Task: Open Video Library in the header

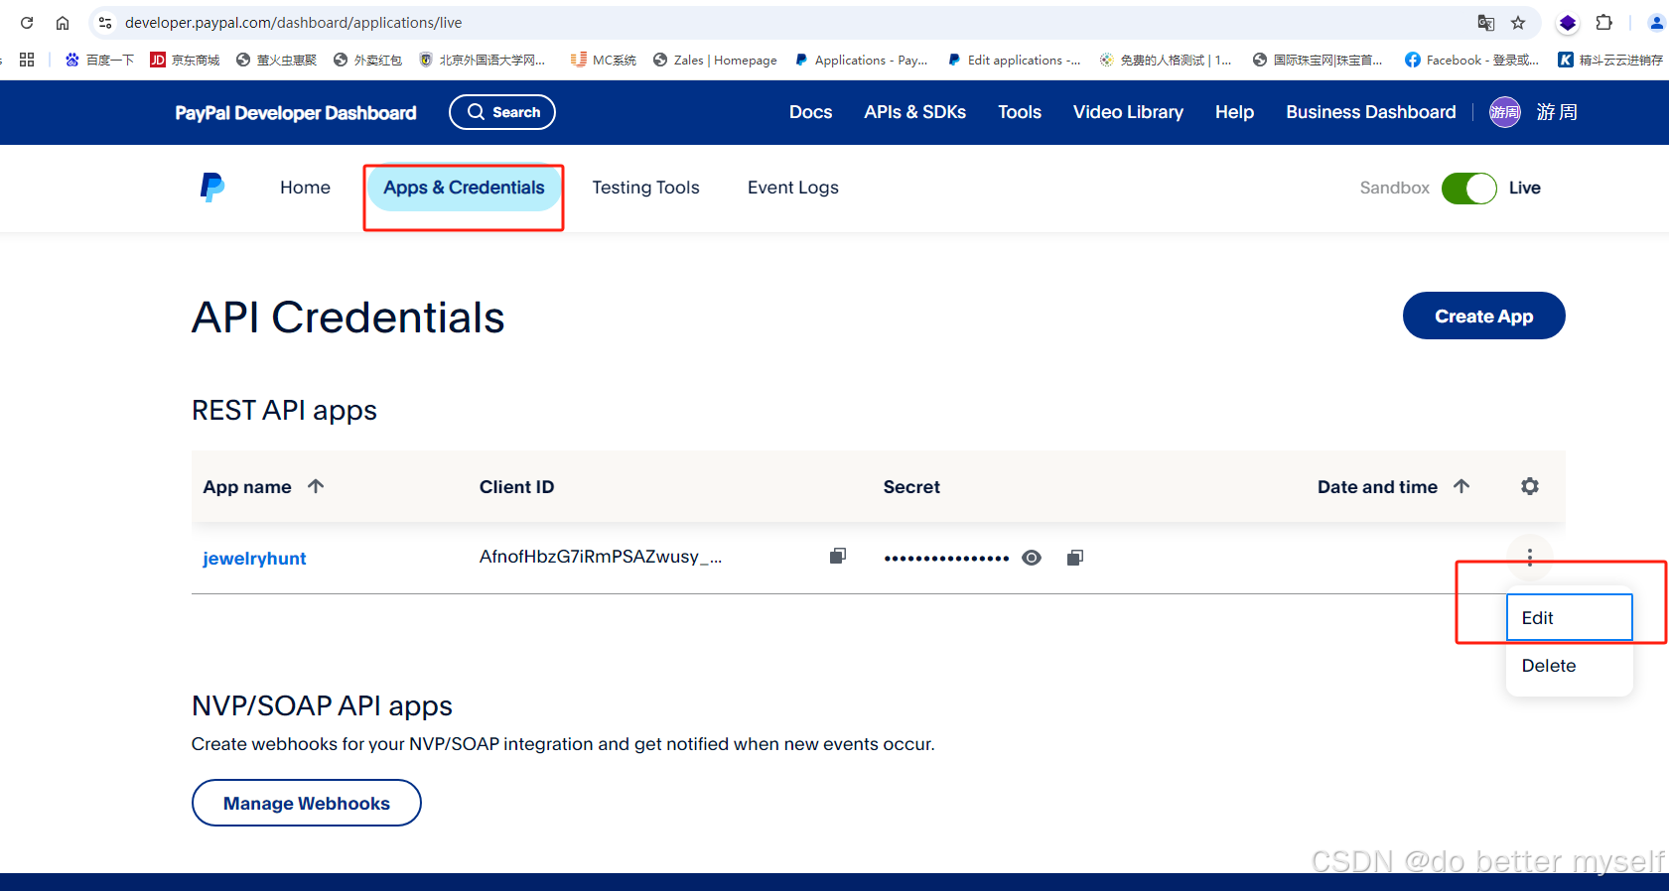Action: tap(1128, 112)
